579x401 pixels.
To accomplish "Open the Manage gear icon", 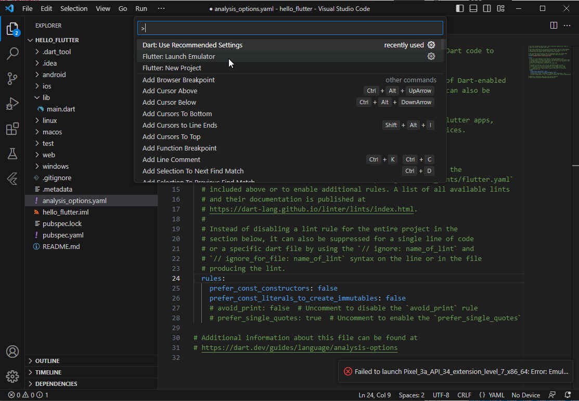I will 12,376.
